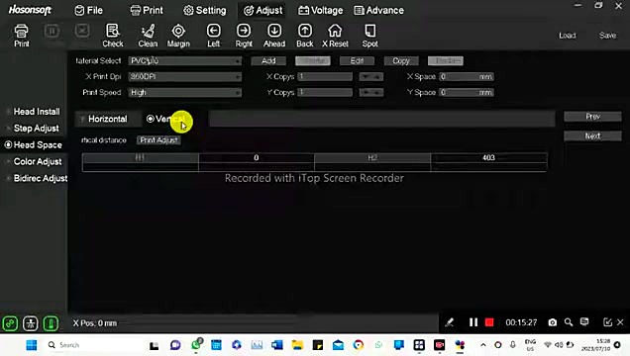Open the Voltage menu
The height and width of the screenshot is (356, 630).
click(x=320, y=11)
